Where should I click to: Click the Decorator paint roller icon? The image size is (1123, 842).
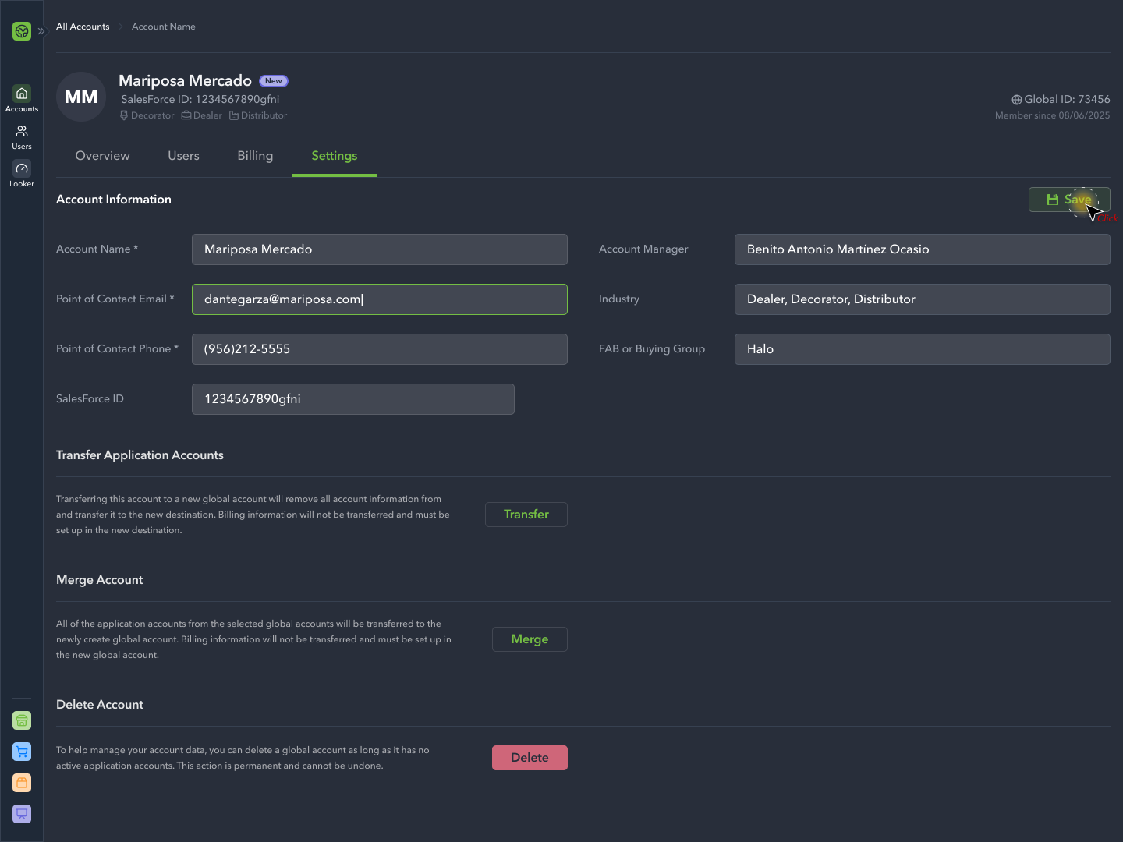tap(124, 115)
